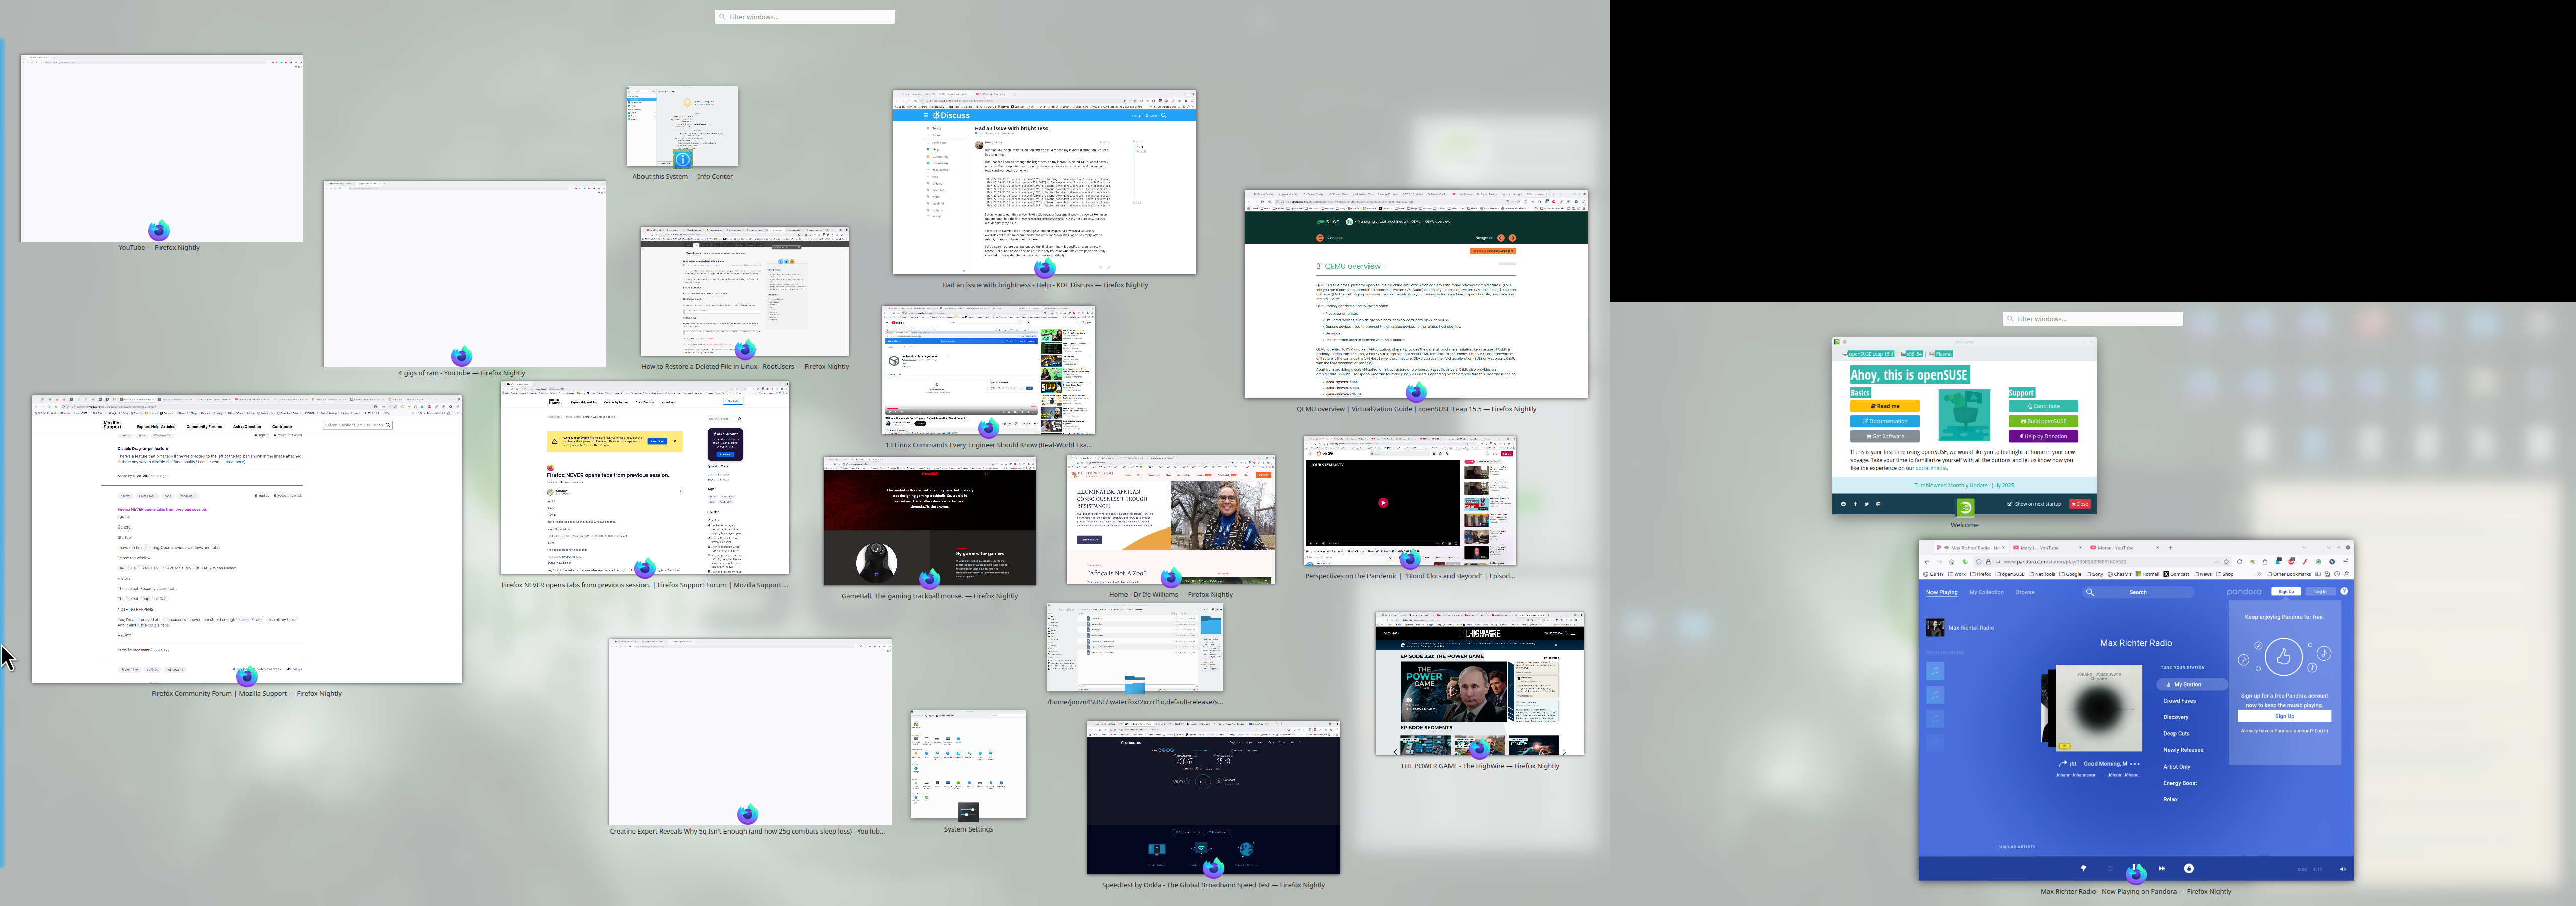Click the Pandora help question mark icon

click(x=2344, y=591)
